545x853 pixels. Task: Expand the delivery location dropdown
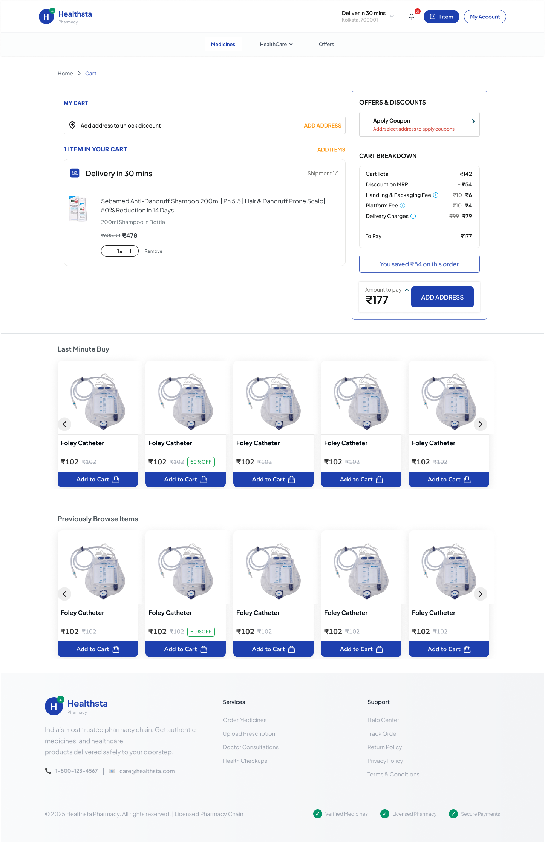coord(392,17)
